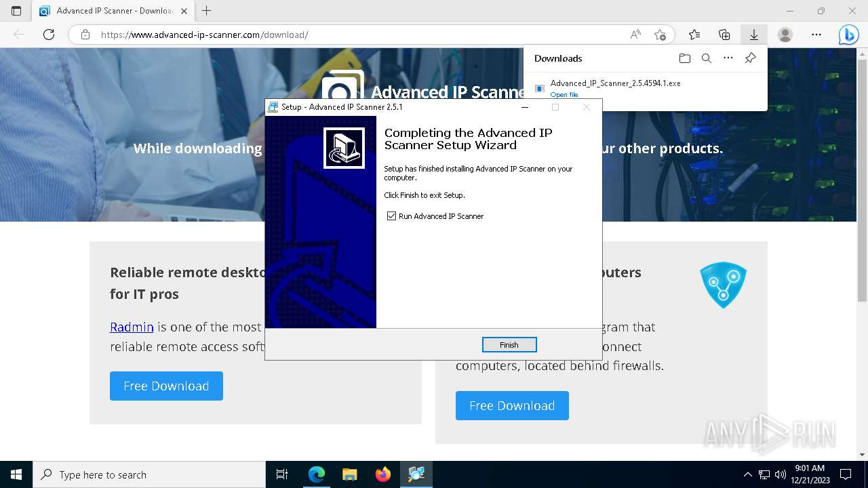Screen dimensions: 868x488
Task: Launch Microsoft Edge from taskbar
Action: coord(317,474)
